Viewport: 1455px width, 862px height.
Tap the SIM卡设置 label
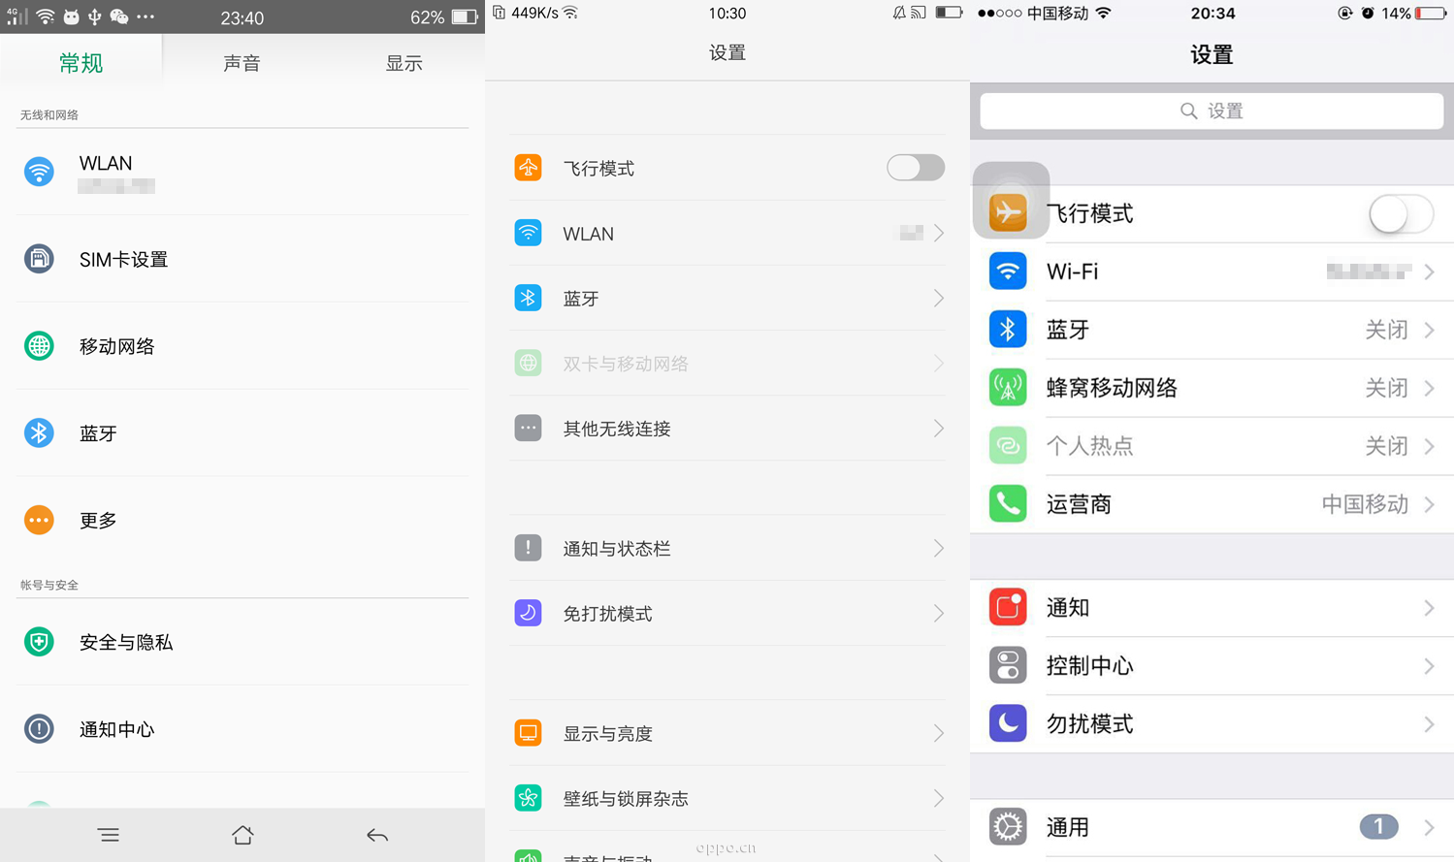pos(123,259)
